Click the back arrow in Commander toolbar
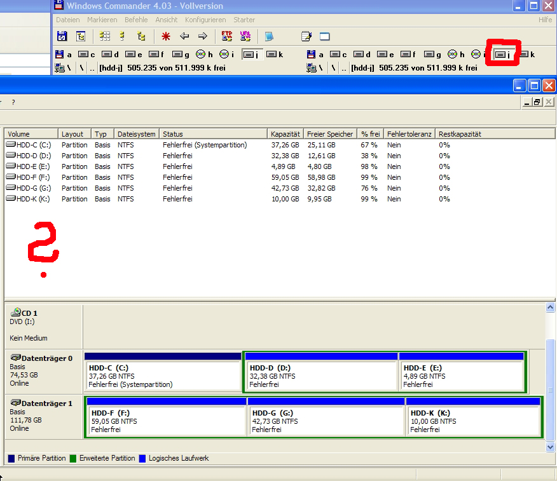This screenshot has width=557, height=481. pyautogui.click(x=184, y=36)
